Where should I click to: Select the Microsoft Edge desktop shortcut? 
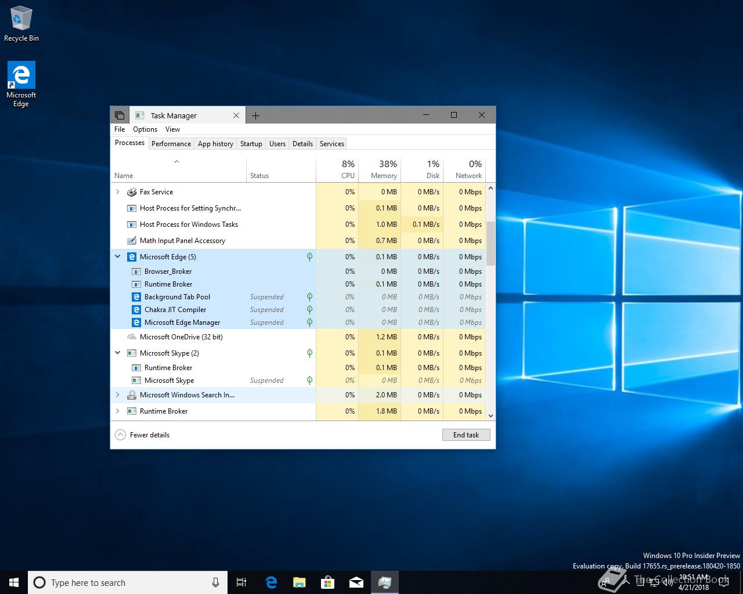[x=21, y=85]
